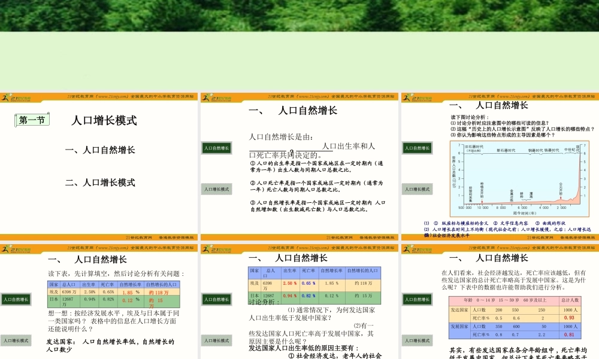Click the 21世纪教育 logo on the 第一节 title slide
The height and width of the screenshot is (359, 599).
coord(16,98)
